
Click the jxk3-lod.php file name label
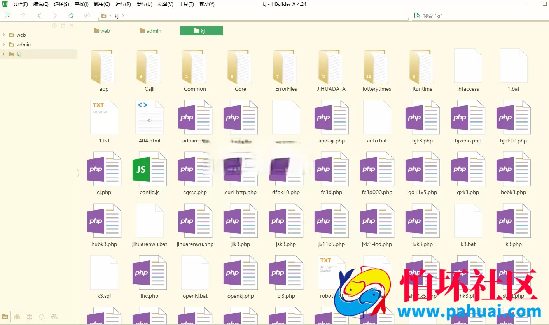(377, 244)
